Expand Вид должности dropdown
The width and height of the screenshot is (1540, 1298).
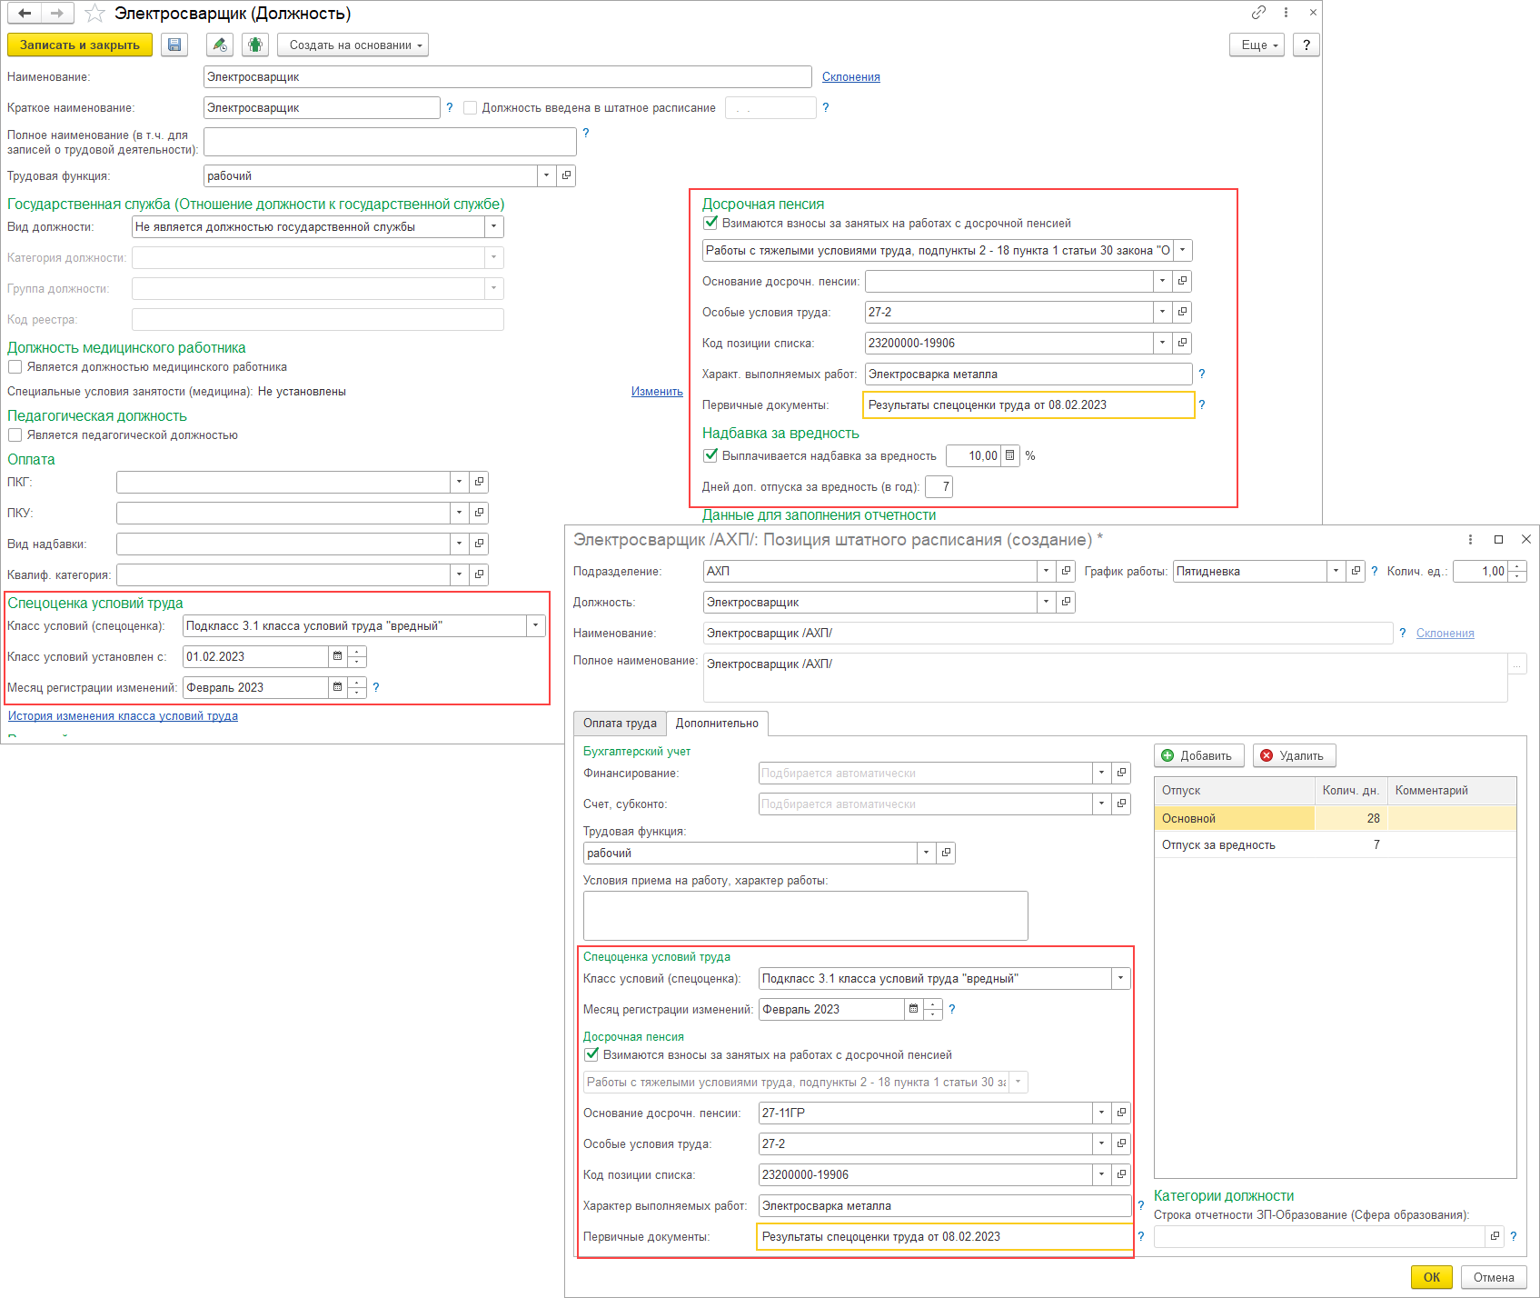click(493, 227)
